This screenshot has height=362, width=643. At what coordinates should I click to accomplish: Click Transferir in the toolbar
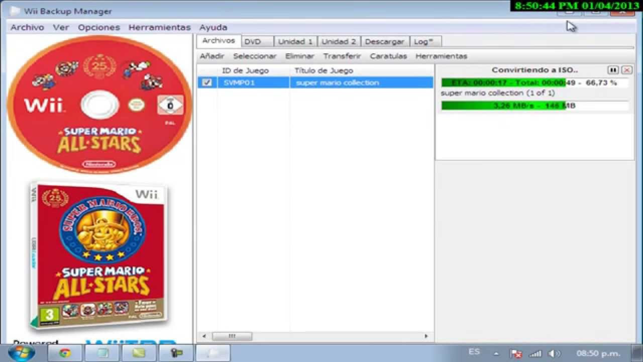[342, 56]
